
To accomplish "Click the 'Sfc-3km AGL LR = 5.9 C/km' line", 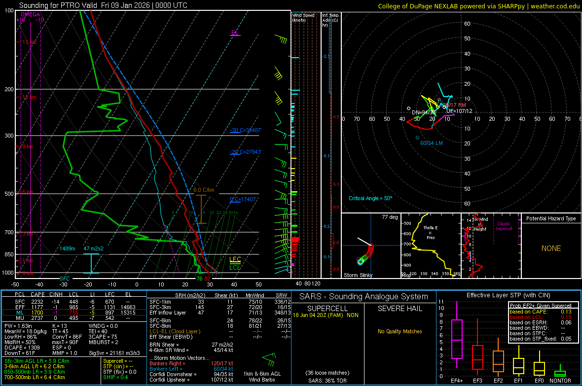I will 37,361.
